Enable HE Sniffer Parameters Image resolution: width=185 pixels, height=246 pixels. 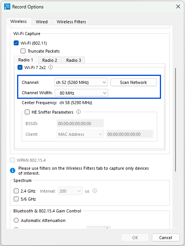(27, 112)
